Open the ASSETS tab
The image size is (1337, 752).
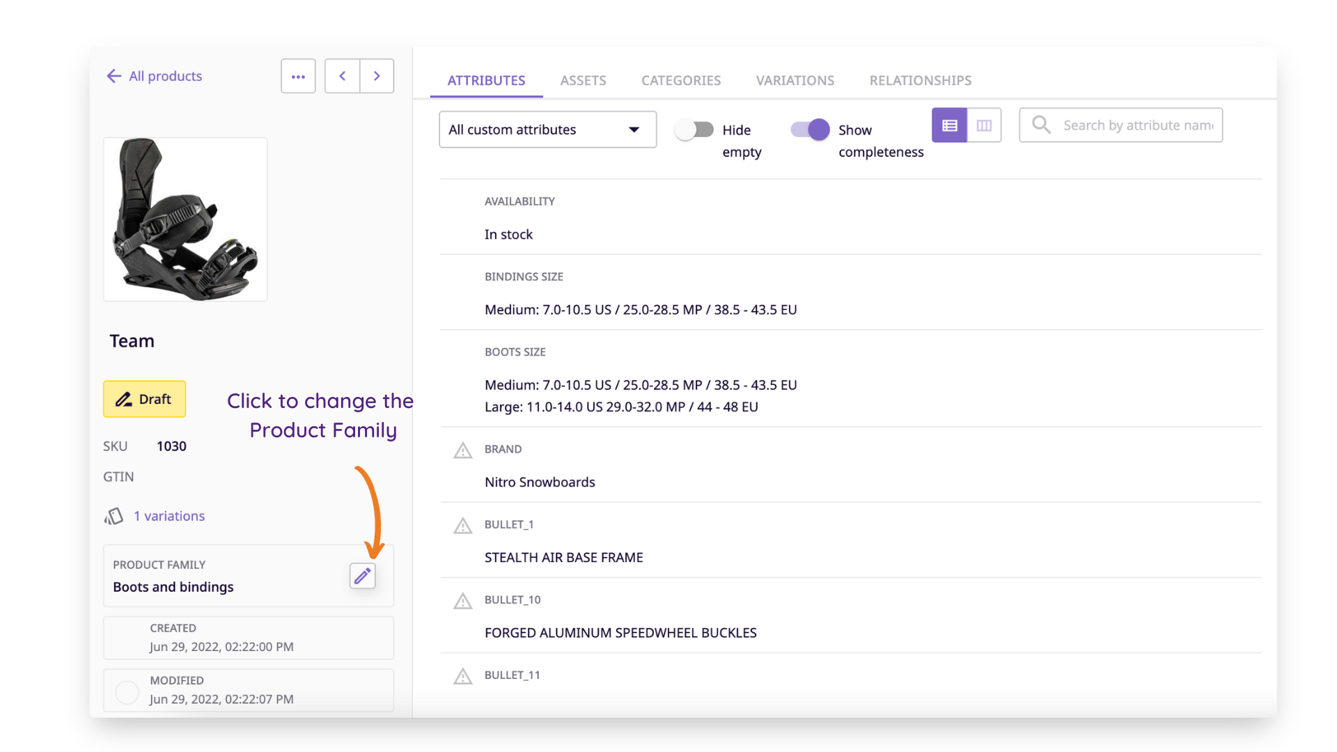[583, 80]
